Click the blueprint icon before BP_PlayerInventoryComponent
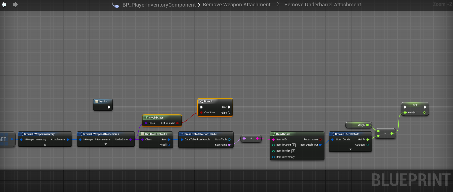The width and height of the screenshot is (453, 192). pyautogui.click(x=115, y=5)
